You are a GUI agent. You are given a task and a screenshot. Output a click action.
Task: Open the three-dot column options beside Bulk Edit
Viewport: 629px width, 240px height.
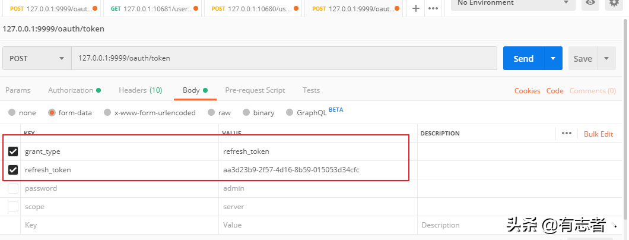(x=567, y=133)
